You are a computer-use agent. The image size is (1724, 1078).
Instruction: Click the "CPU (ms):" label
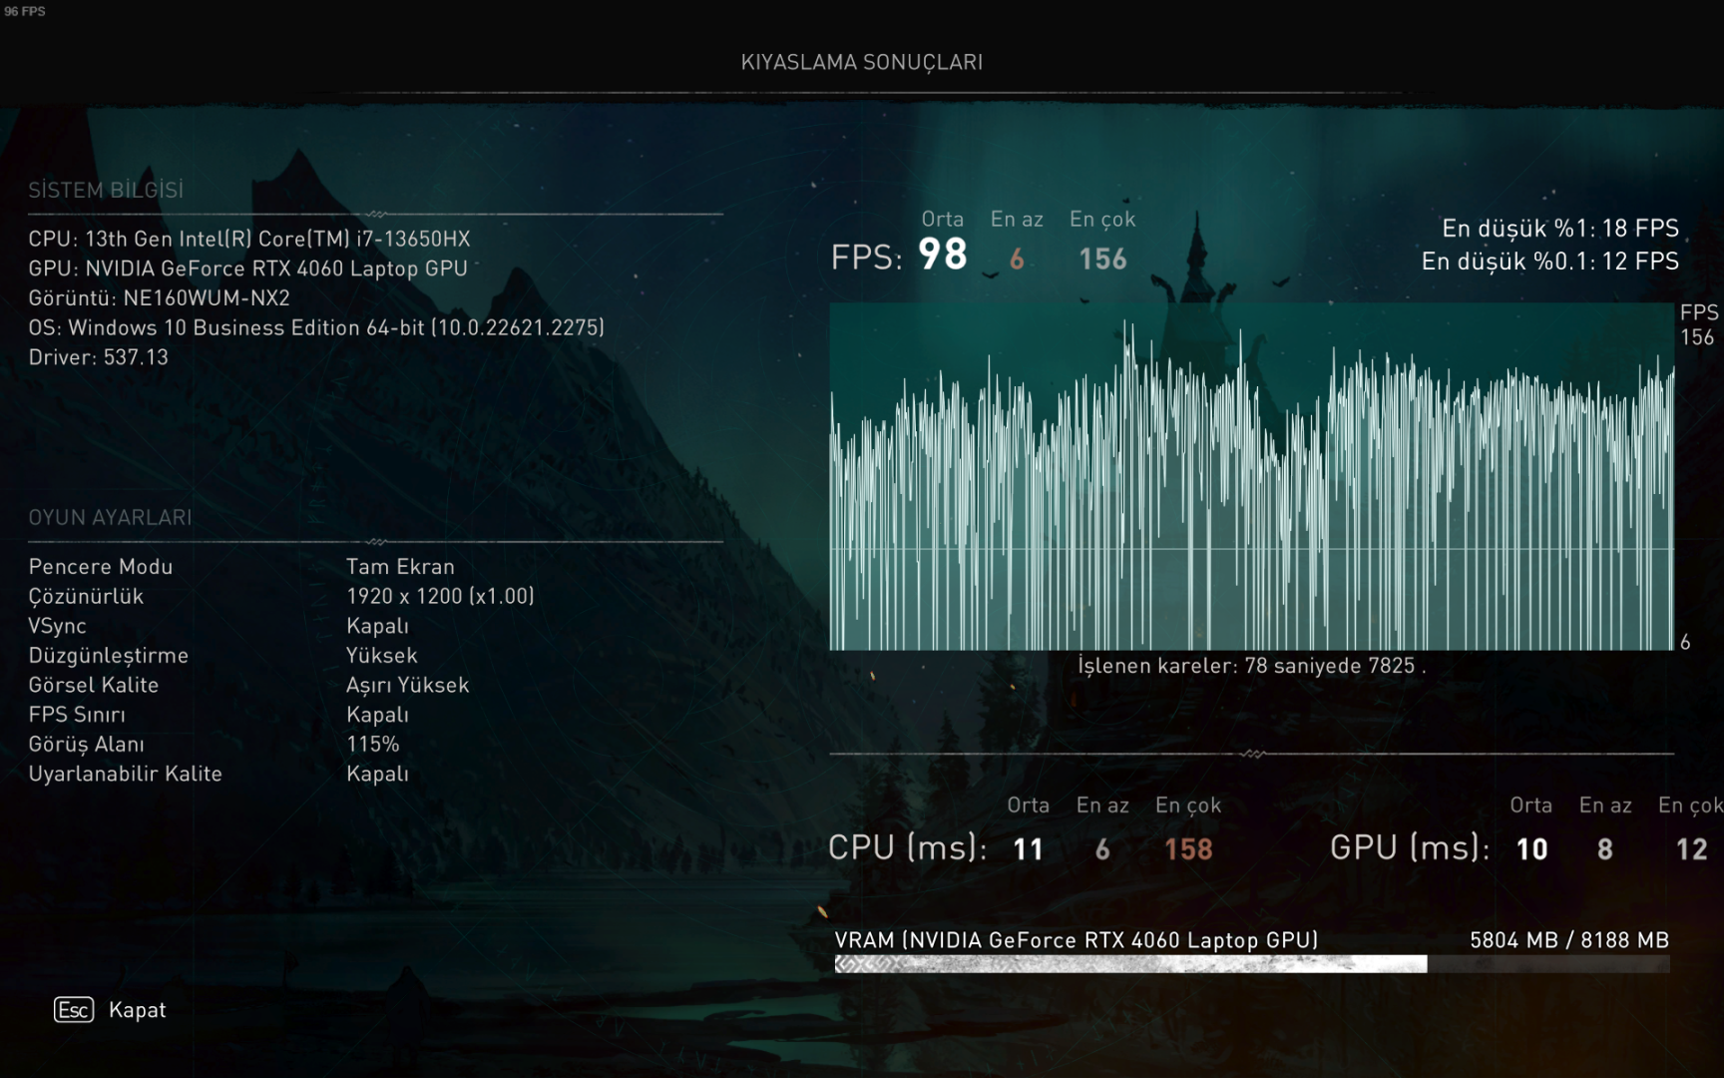click(908, 847)
